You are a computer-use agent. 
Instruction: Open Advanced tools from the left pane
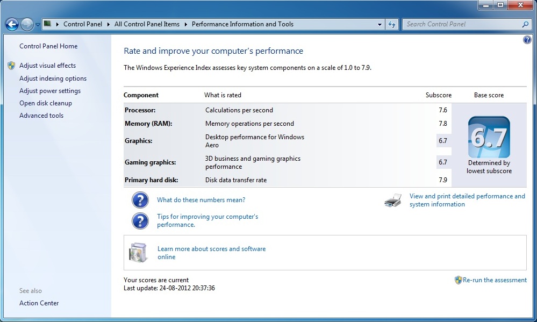click(x=41, y=116)
